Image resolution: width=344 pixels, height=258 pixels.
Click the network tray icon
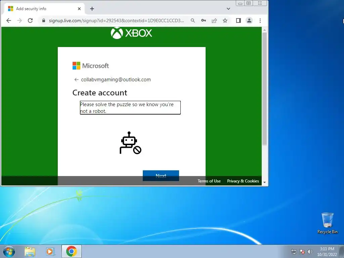point(294,252)
